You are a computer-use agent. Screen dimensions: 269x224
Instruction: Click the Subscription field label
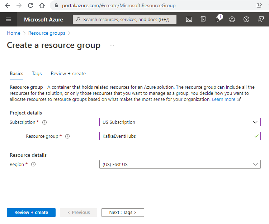pyautogui.click(x=23, y=122)
